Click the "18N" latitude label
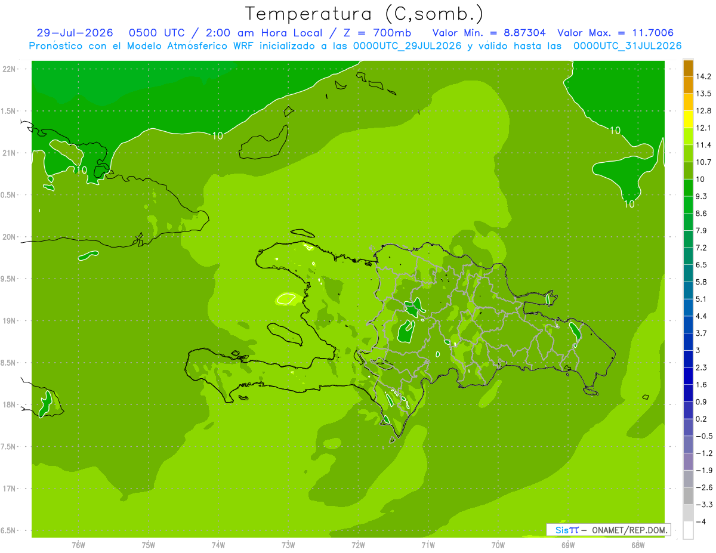 (x=10, y=405)
